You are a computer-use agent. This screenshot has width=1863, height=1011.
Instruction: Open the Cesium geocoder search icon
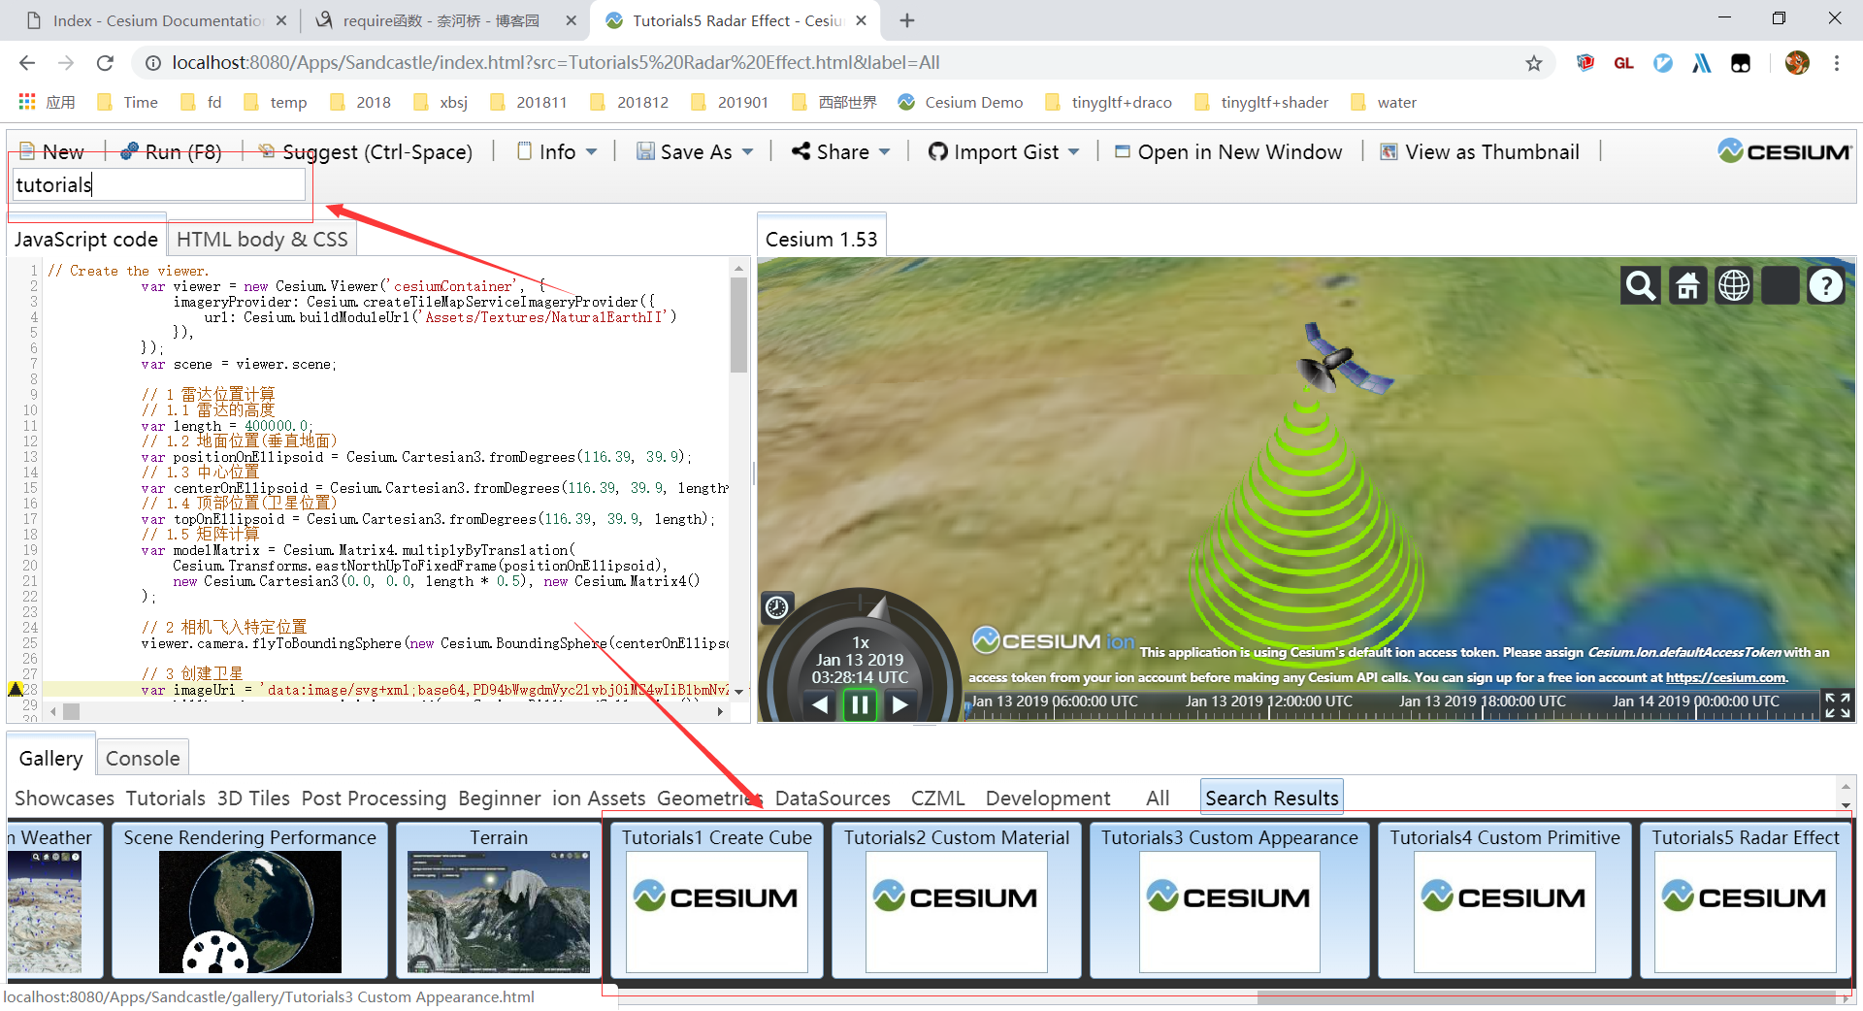[1641, 286]
